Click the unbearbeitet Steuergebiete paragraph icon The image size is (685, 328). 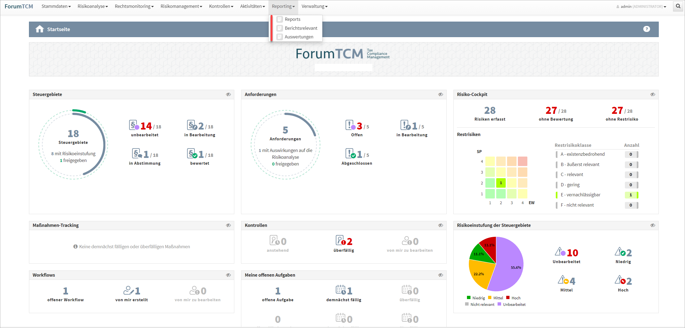134,125
